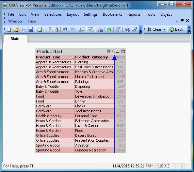Restore down the inner document window
194x172 pixels.
click(182, 21)
